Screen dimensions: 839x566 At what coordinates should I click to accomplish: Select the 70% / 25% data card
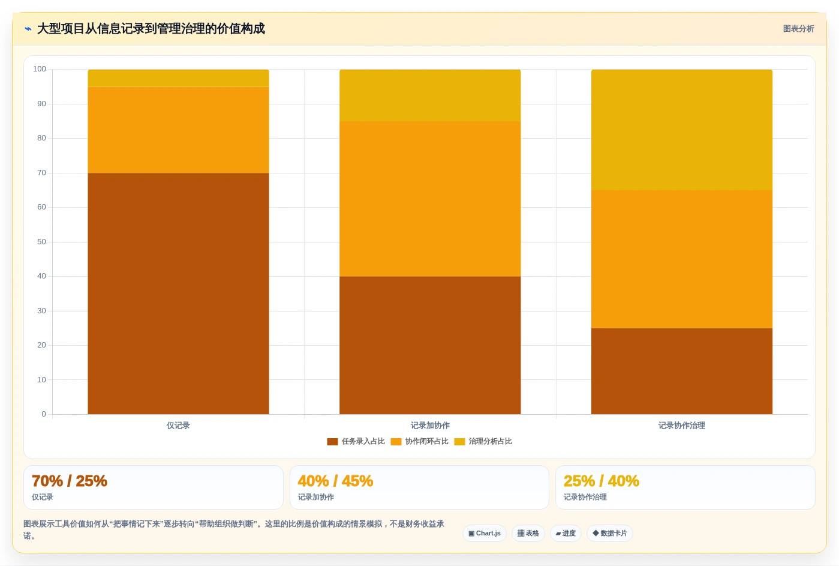154,487
